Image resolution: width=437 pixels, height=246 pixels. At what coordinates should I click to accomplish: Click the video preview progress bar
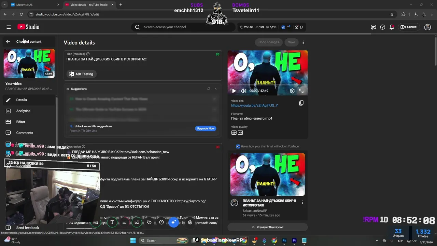click(x=267, y=85)
